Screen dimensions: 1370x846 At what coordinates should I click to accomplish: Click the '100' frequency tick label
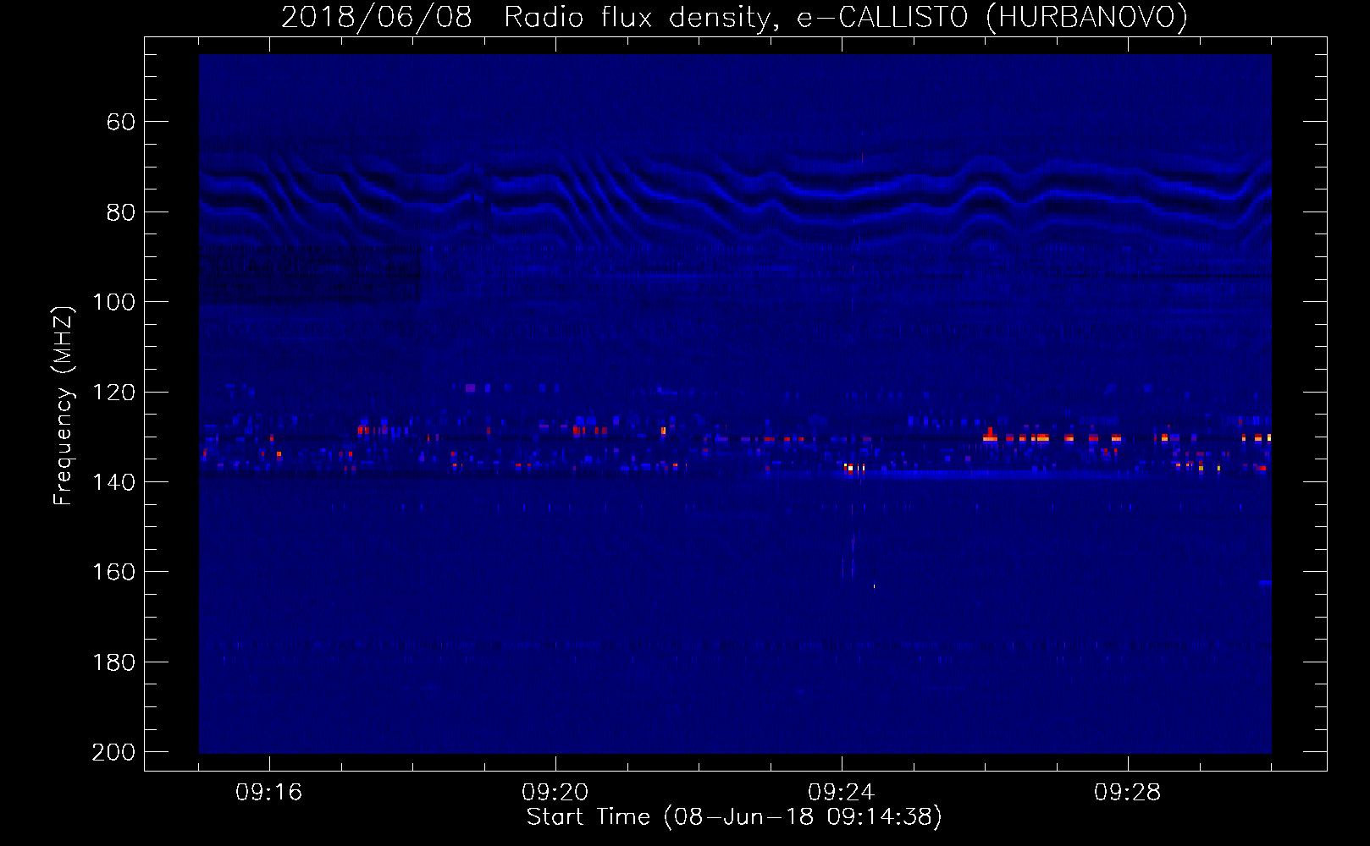113,302
